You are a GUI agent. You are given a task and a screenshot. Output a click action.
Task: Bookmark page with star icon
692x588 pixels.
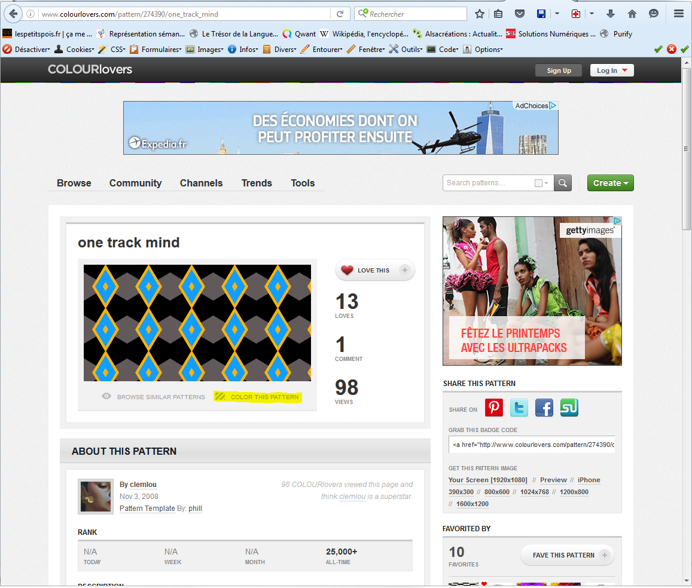click(480, 14)
